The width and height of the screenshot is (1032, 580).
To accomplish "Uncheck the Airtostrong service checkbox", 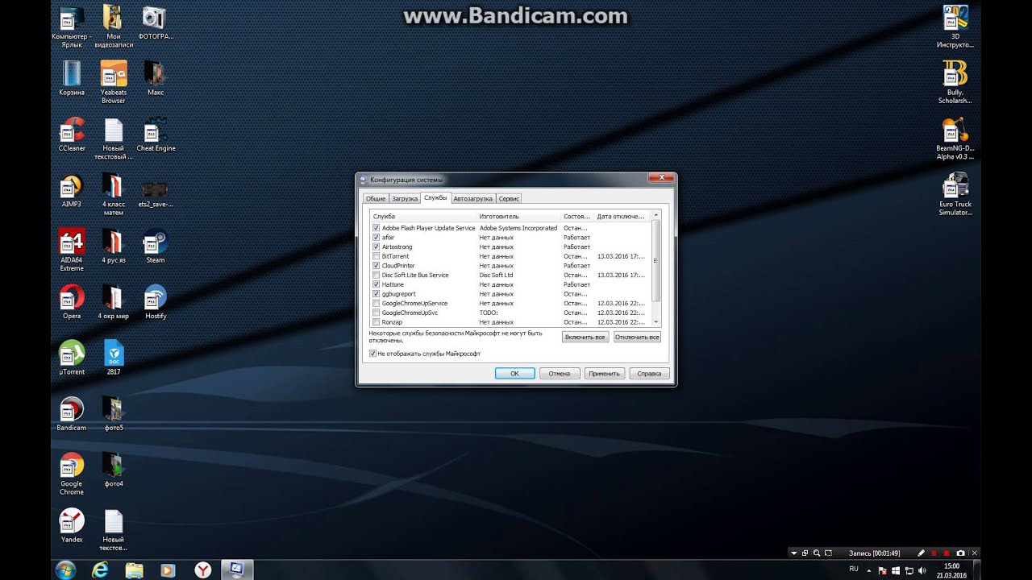I will [x=377, y=246].
